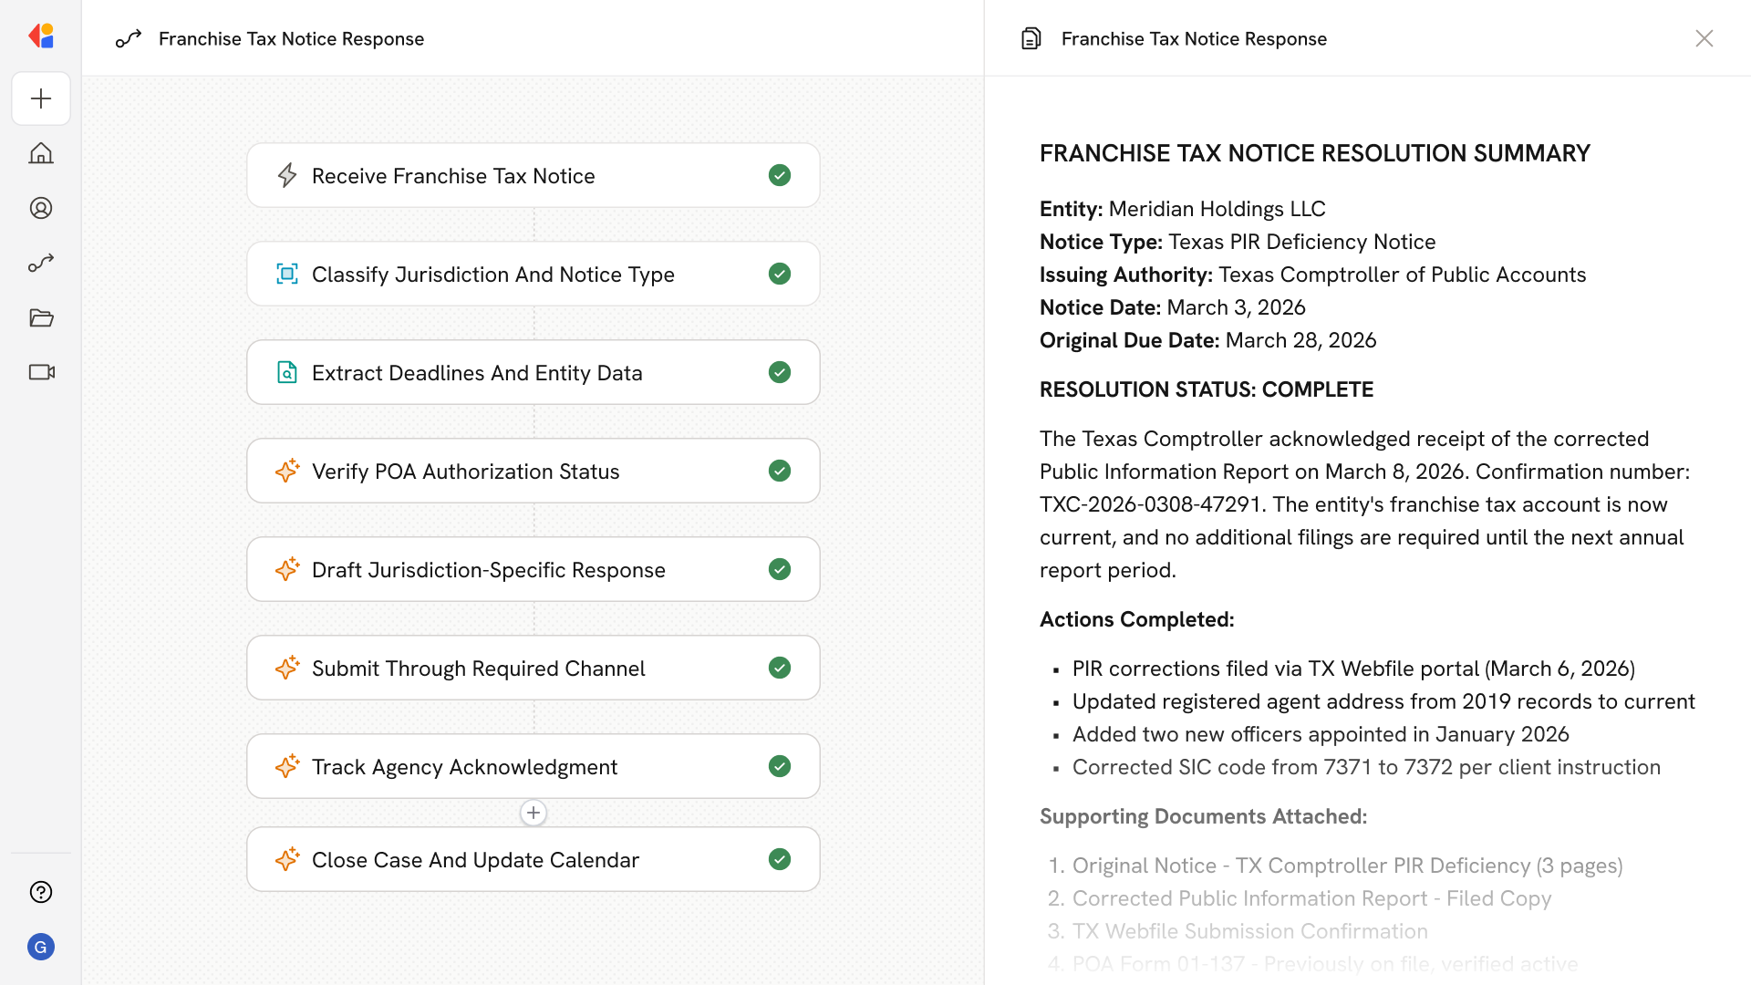
Task: Open the Draft Jurisdiction-Specific Response step
Action: 488,569
